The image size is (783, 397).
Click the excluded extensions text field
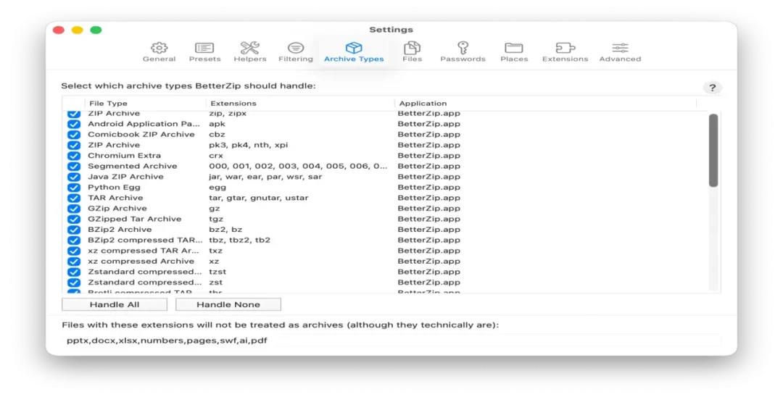point(391,340)
